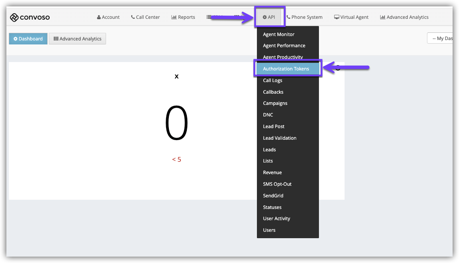
Task: Open the DNC menu entry
Action: 268,115
